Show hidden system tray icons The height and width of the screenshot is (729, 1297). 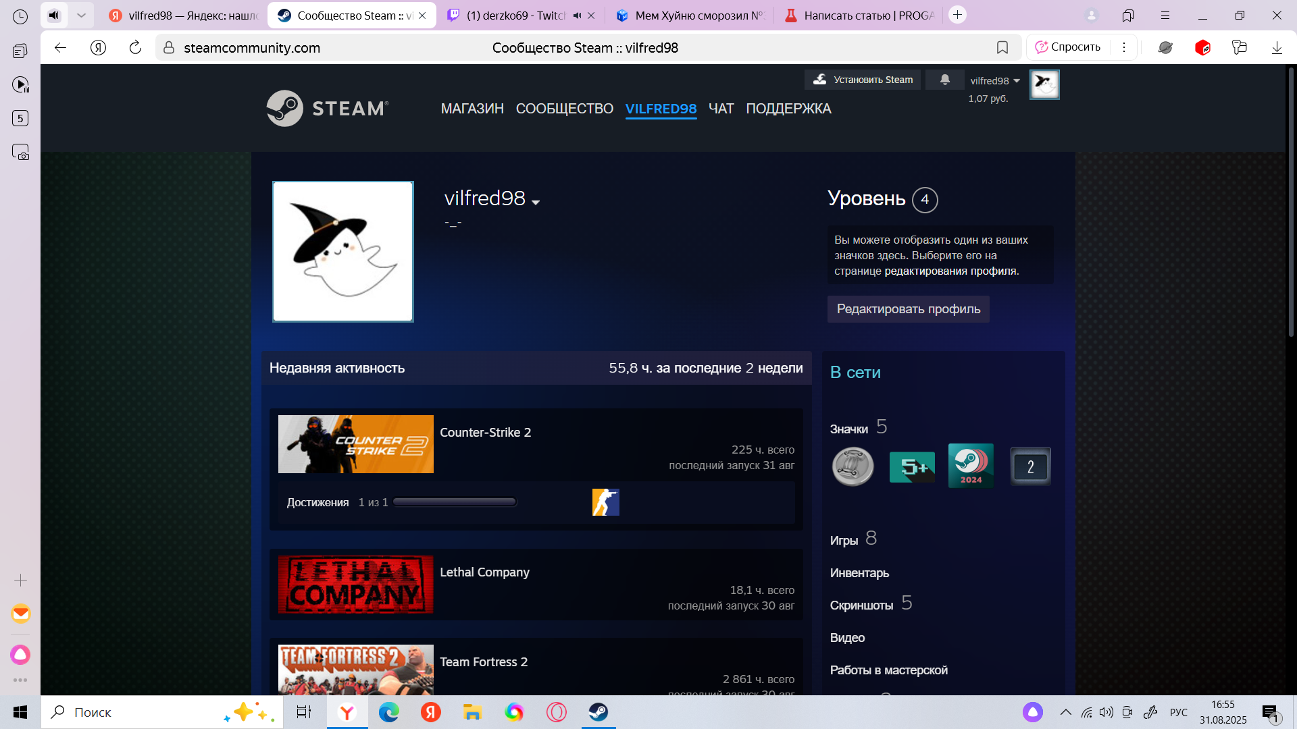(1066, 712)
